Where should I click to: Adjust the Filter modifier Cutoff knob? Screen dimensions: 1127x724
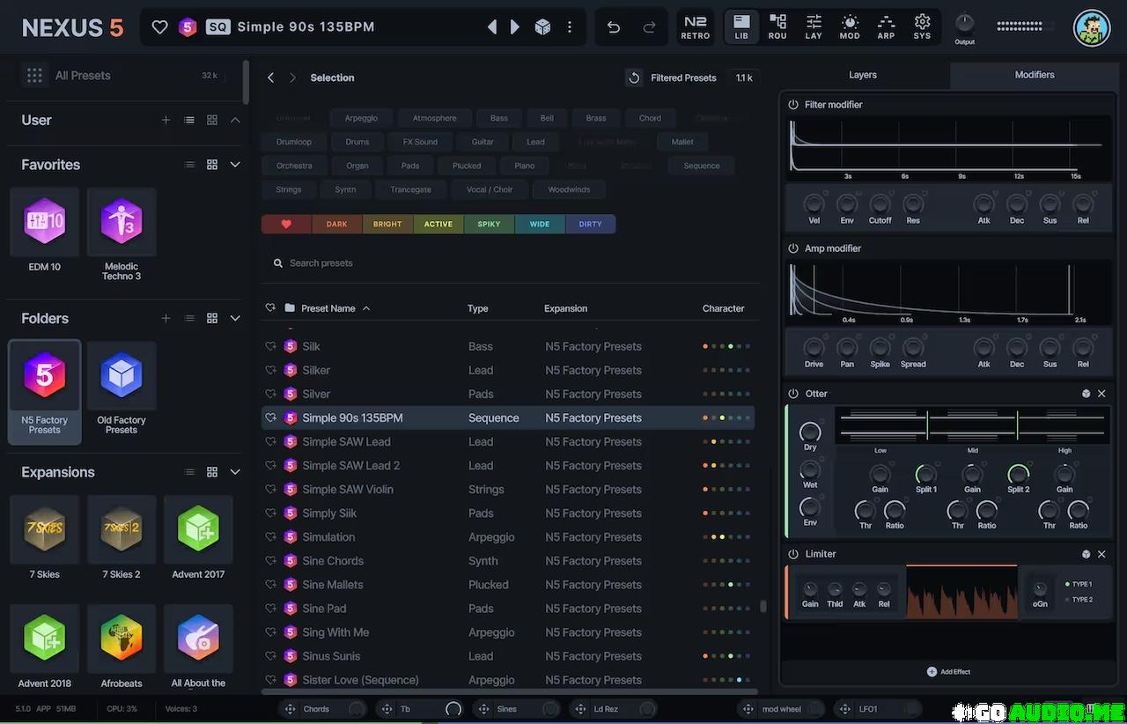[880, 204]
